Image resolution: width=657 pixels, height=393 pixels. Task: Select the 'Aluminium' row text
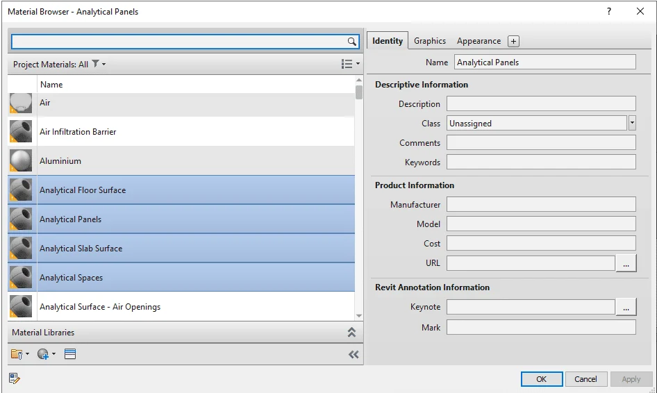(60, 161)
